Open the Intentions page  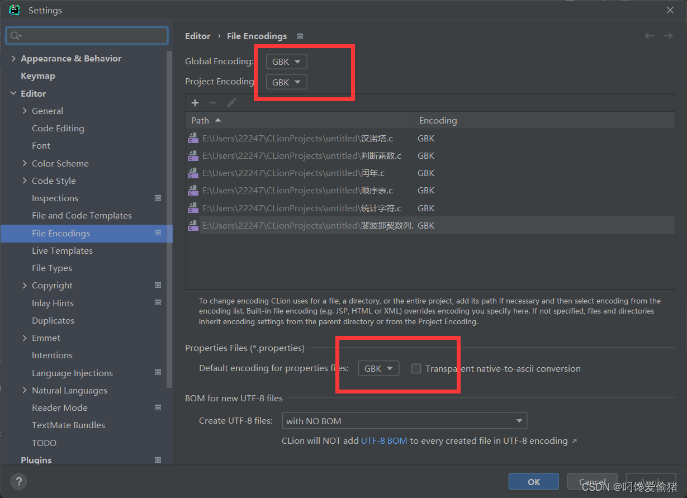pos(52,355)
